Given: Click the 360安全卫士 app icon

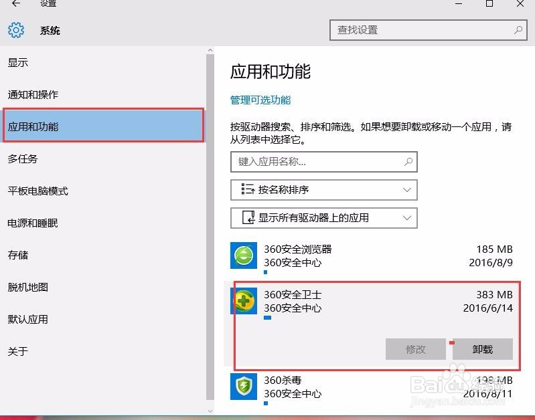Looking at the screenshot, I should click(x=244, y=301).
